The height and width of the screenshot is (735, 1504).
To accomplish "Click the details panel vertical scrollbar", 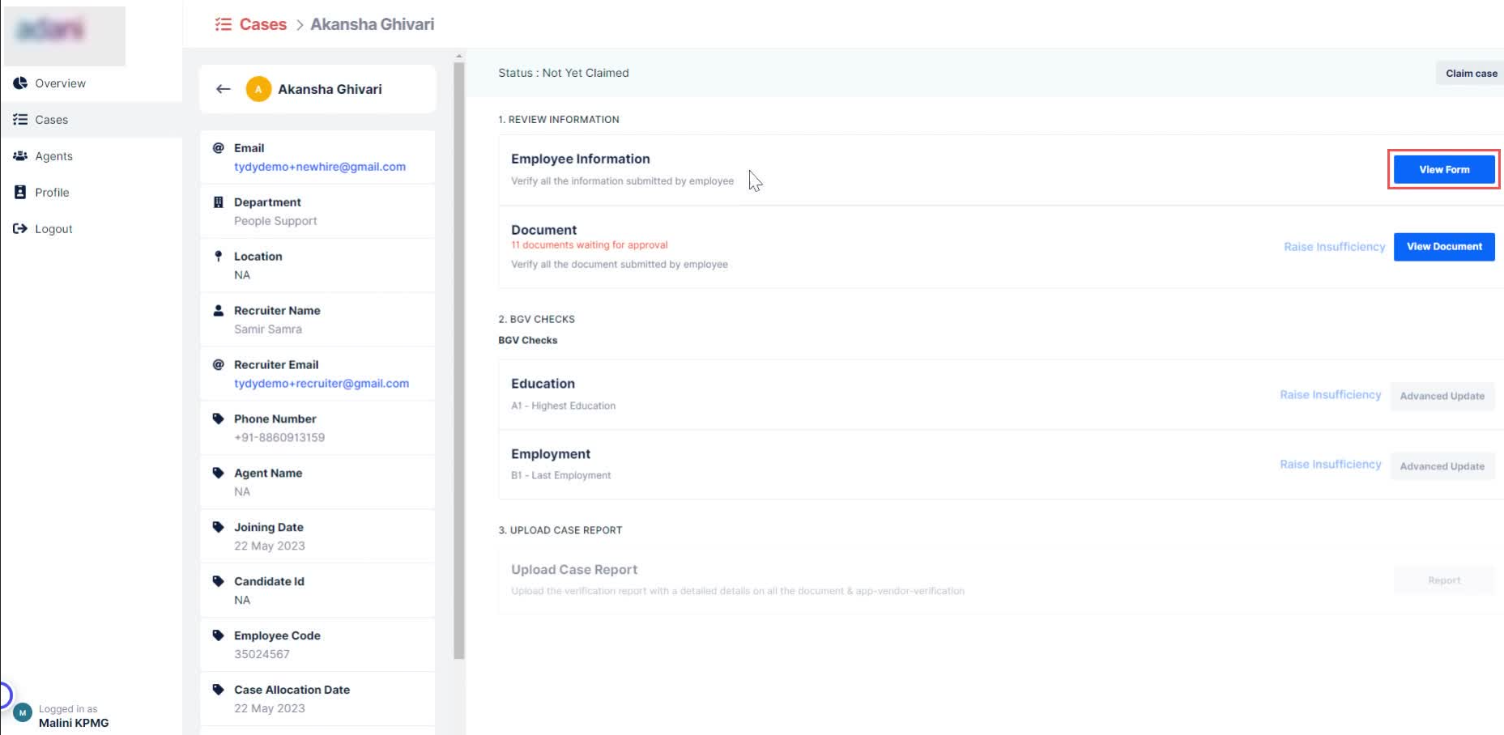I will [459, 360].
